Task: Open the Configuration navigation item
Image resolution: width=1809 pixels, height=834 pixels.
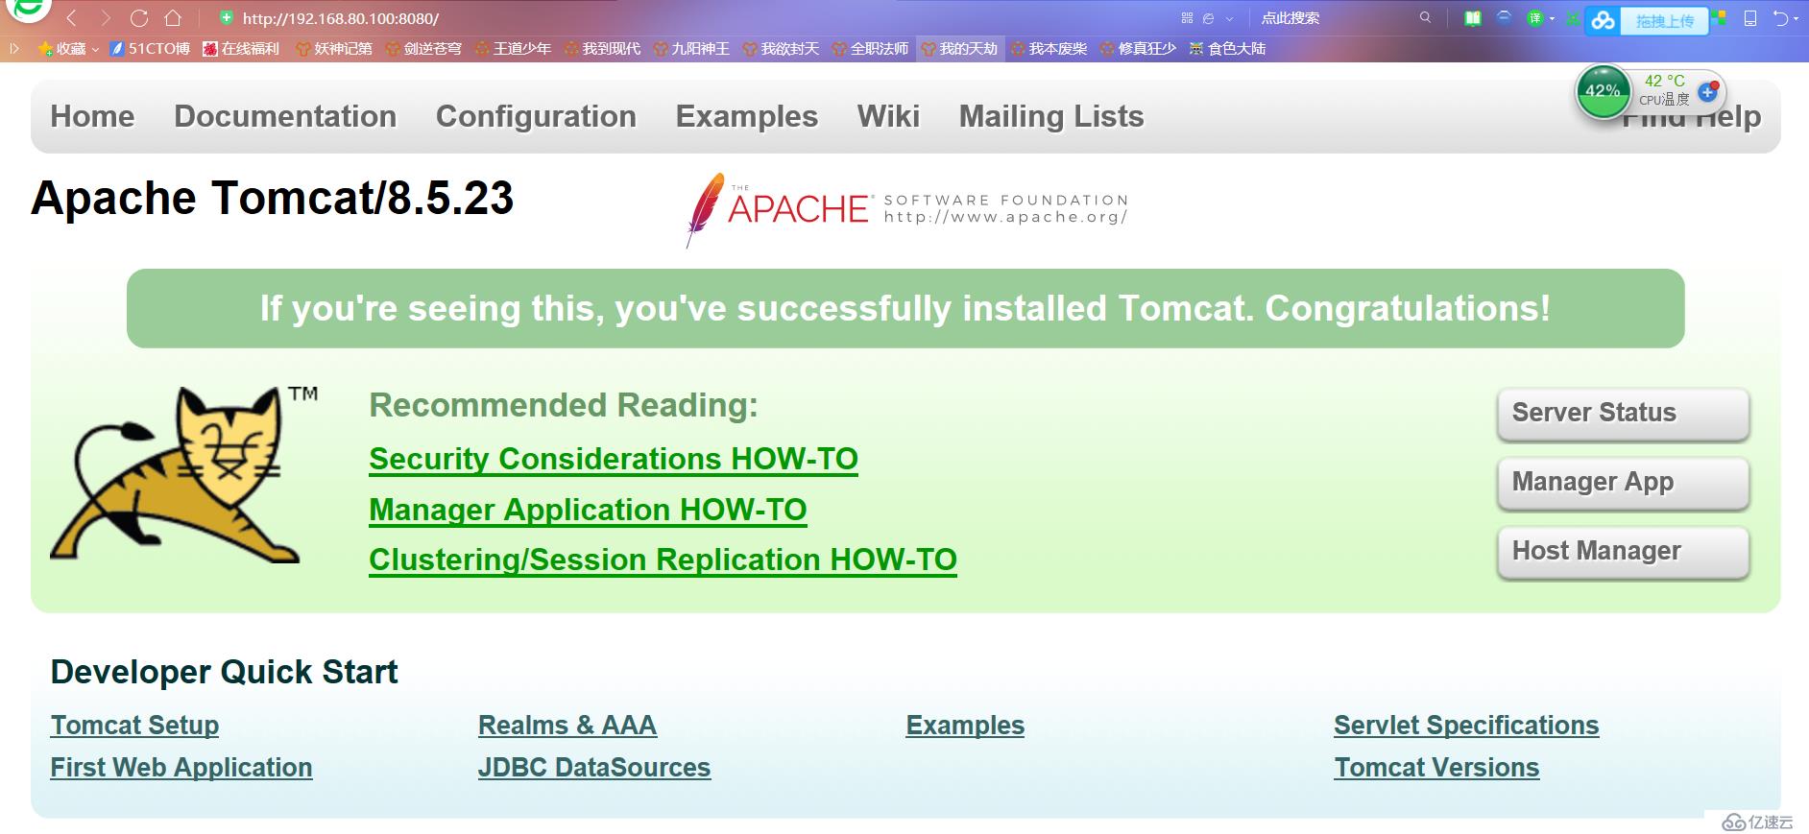Action: [536, 116]
